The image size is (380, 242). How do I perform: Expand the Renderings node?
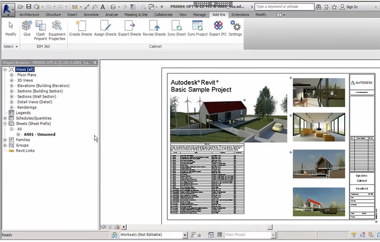click(11, 108)
